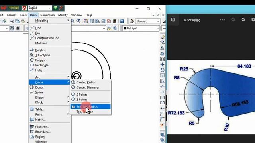255x143 pixels.
Task: Zoom out on autocadj.jpg in photo viewer
Action: (233, 20)
